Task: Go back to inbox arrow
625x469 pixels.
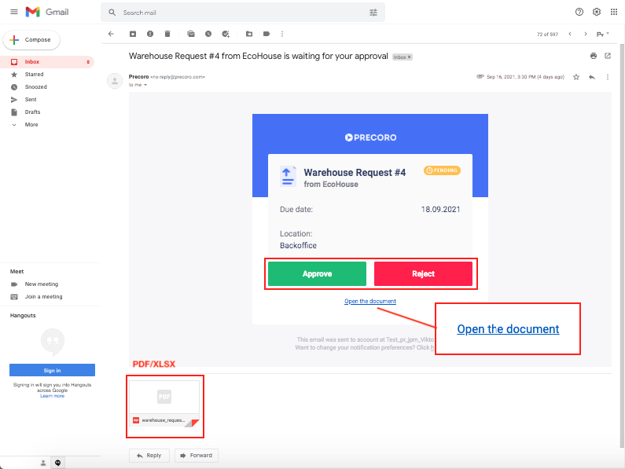Action: [x=111, y=34]
